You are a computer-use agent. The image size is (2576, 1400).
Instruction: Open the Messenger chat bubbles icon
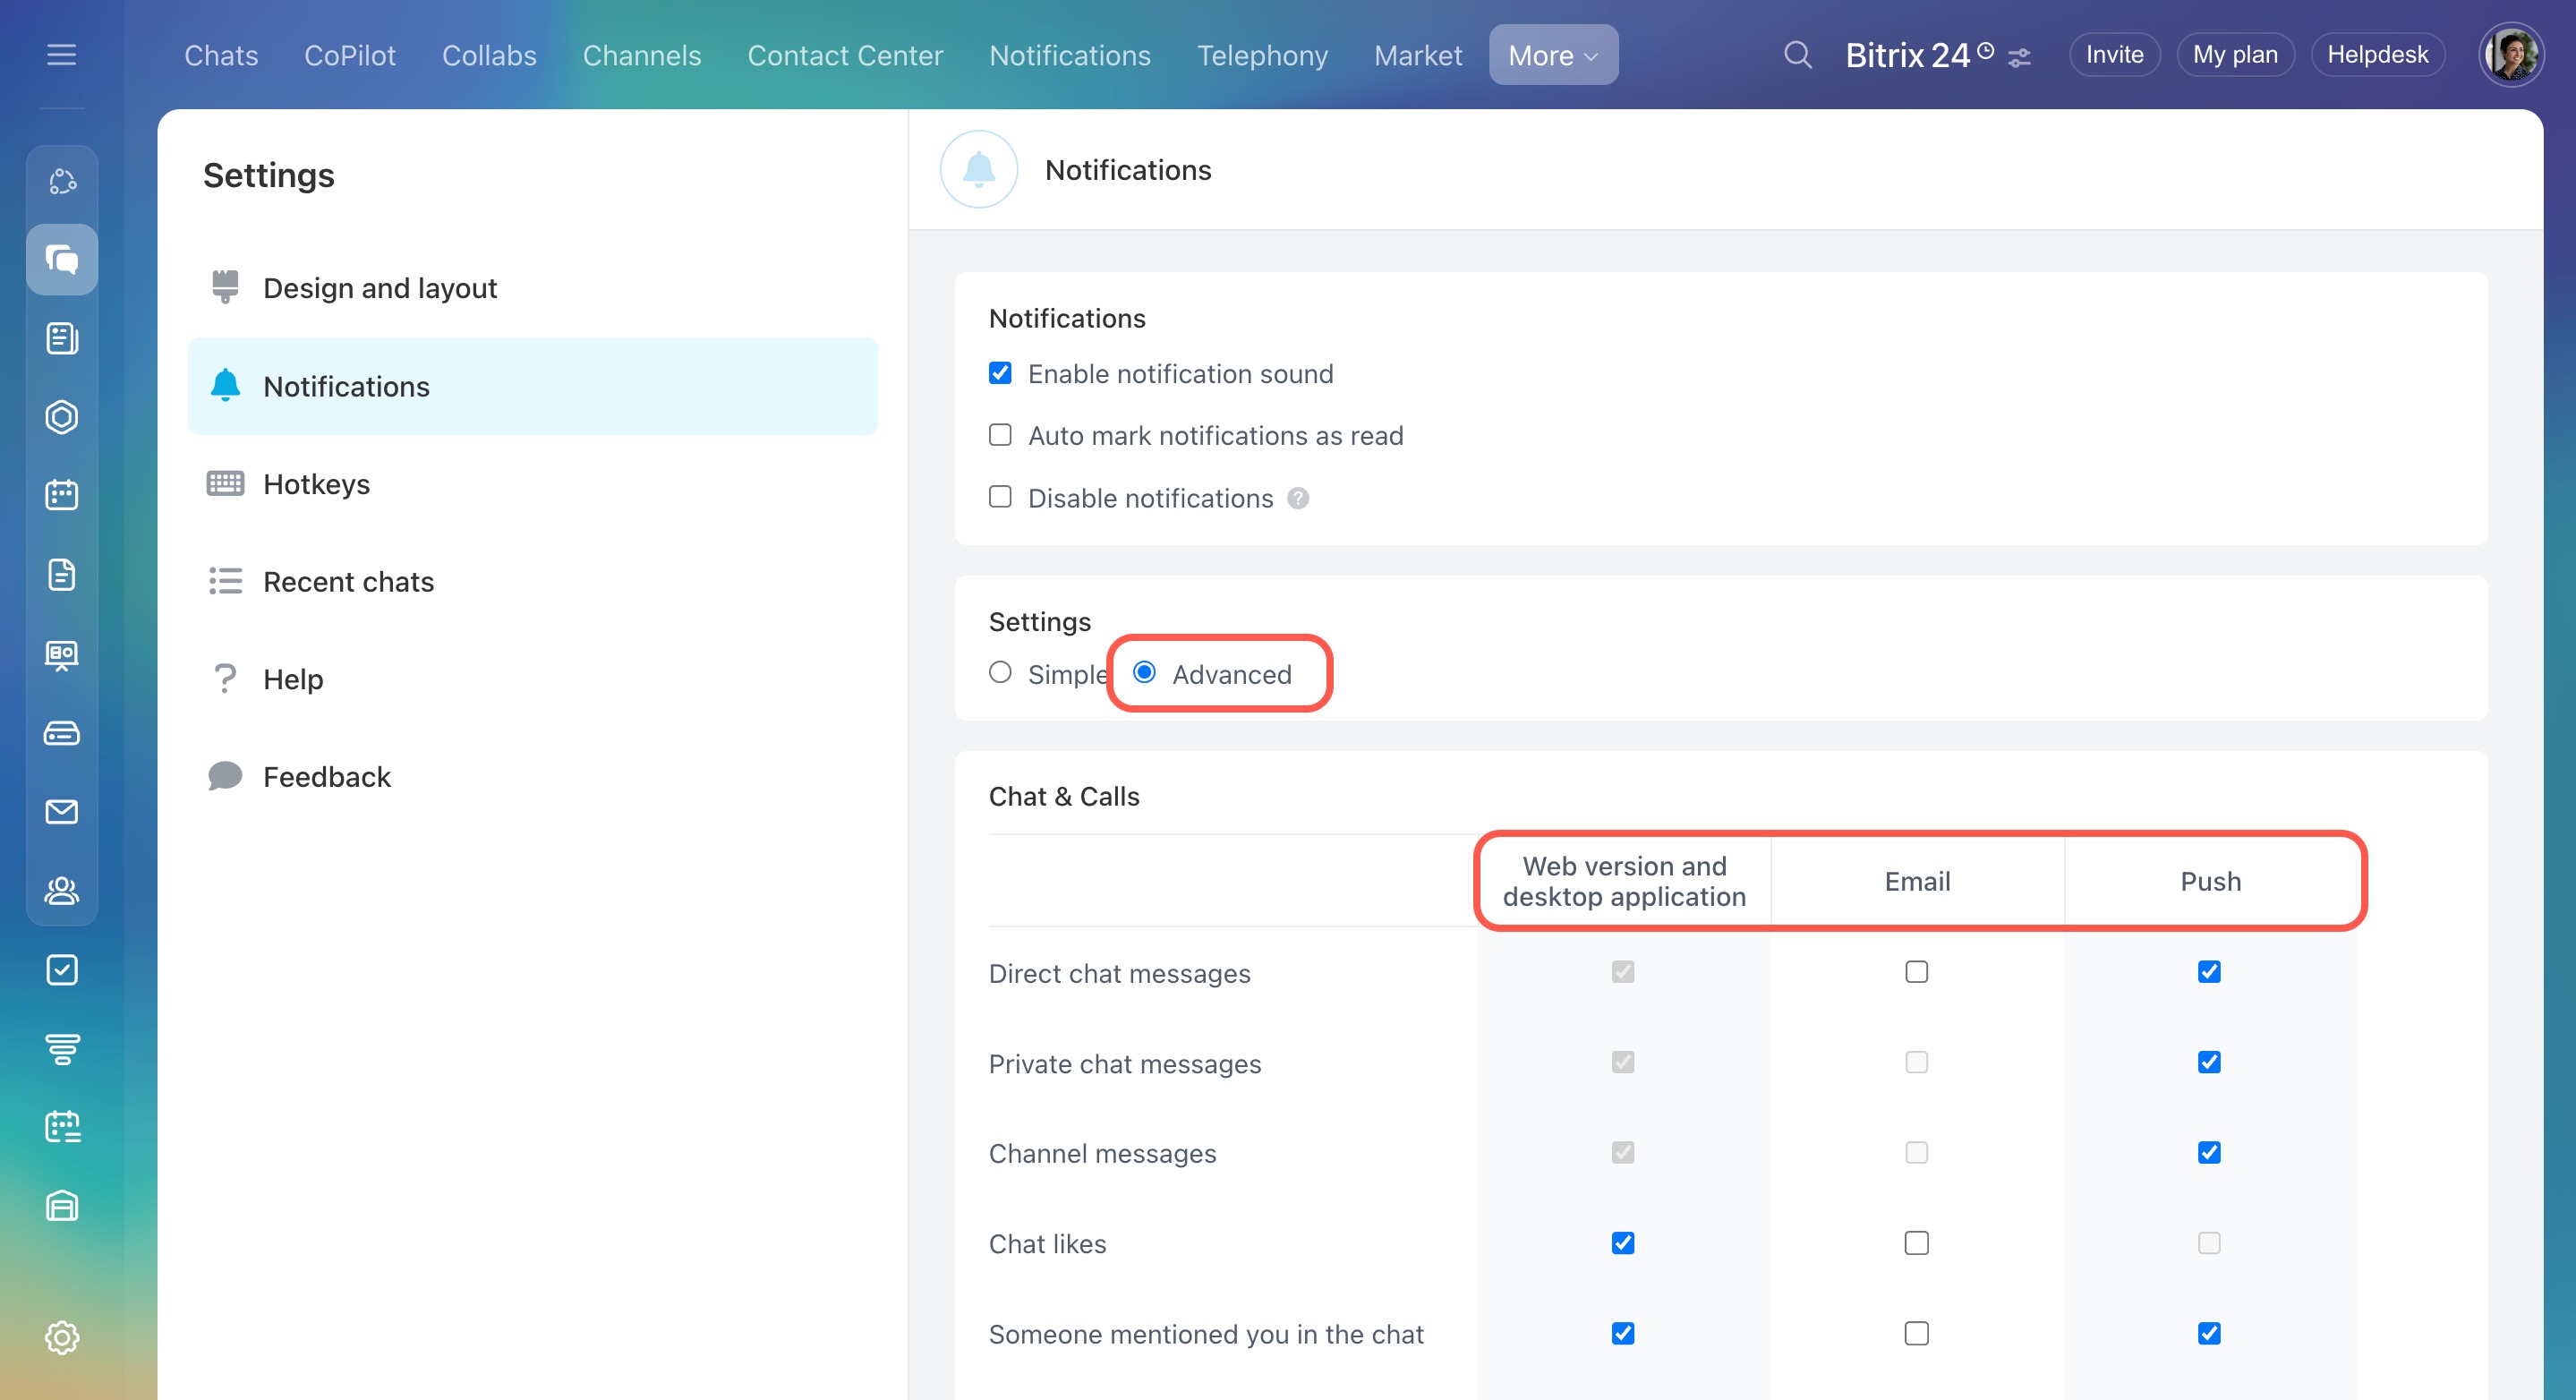coord(62,259)
